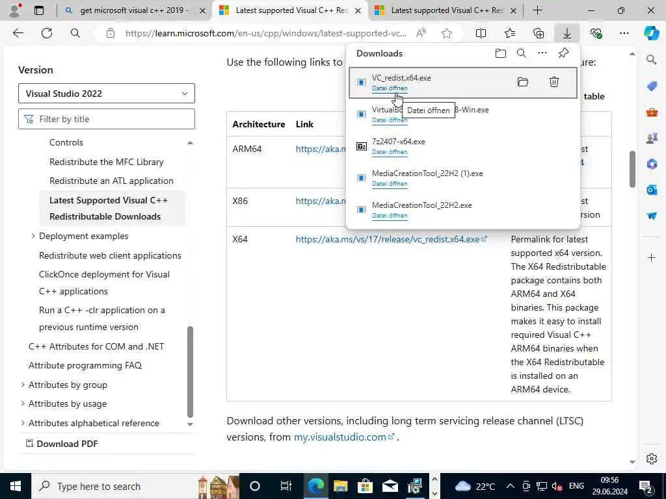This screenshot has width=666, height=499.
Task: Open the Tools briefcase in the sidebar
Action: click(x=652, y=112)
